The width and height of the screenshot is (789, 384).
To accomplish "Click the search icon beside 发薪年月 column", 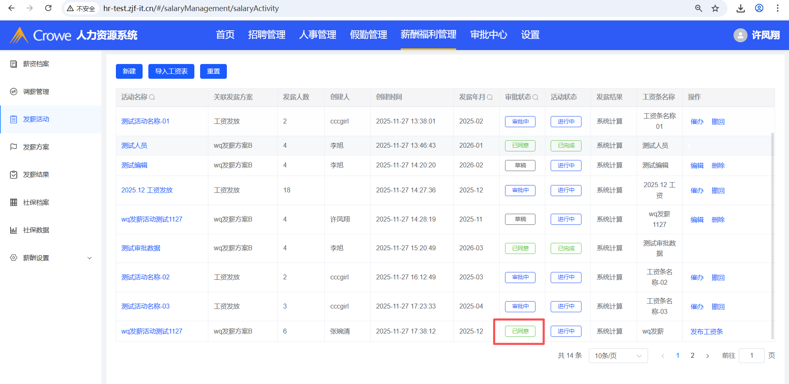I will click(x=490, y=97).
